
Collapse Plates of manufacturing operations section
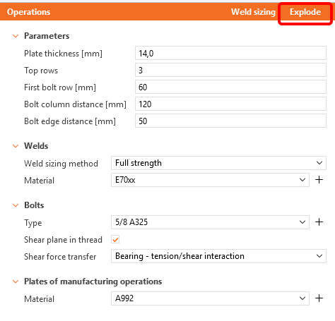(16, 281)
